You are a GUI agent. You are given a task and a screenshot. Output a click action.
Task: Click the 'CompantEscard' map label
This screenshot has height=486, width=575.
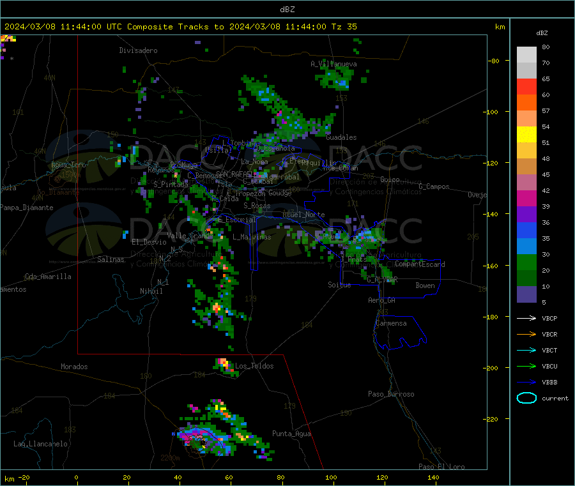[420, 264]
